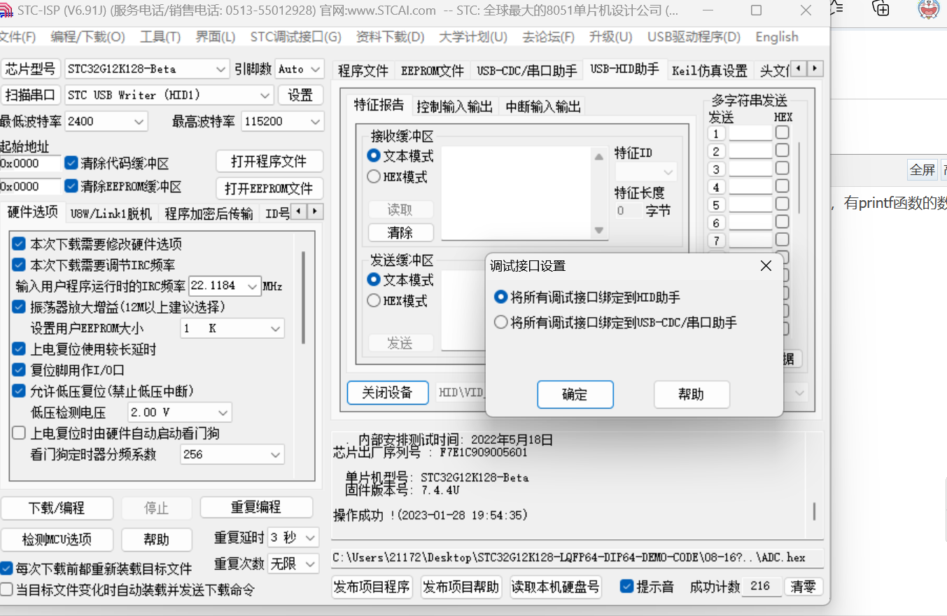Screen dimensions: 947x616
Task: Switch to the U8W/Link1脱机 tab
Action: pyautogui.click(x=111, y=213)
